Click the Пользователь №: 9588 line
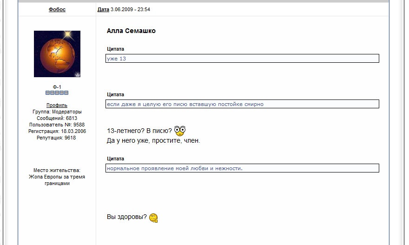 point(57,125)
